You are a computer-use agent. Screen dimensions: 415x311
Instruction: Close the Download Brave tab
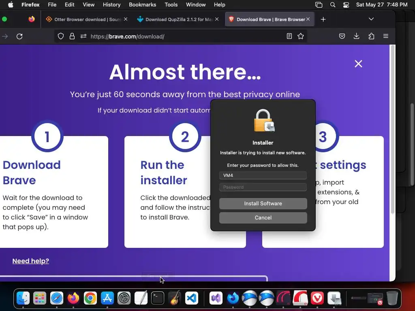coord(308,19)
